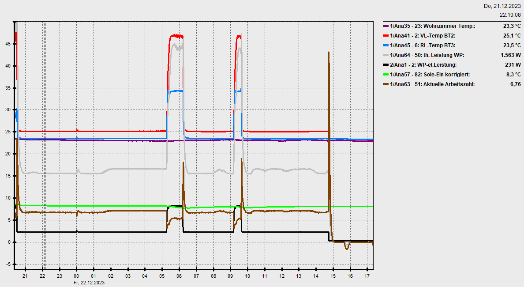Click the 'Fr, 22.12.2023' date axis label

pos(90,282)
